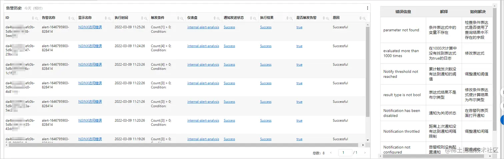Click the alert table scroll-down arrow
The width and height of the screenshot is (504, 159).
(x=368, y=140)
